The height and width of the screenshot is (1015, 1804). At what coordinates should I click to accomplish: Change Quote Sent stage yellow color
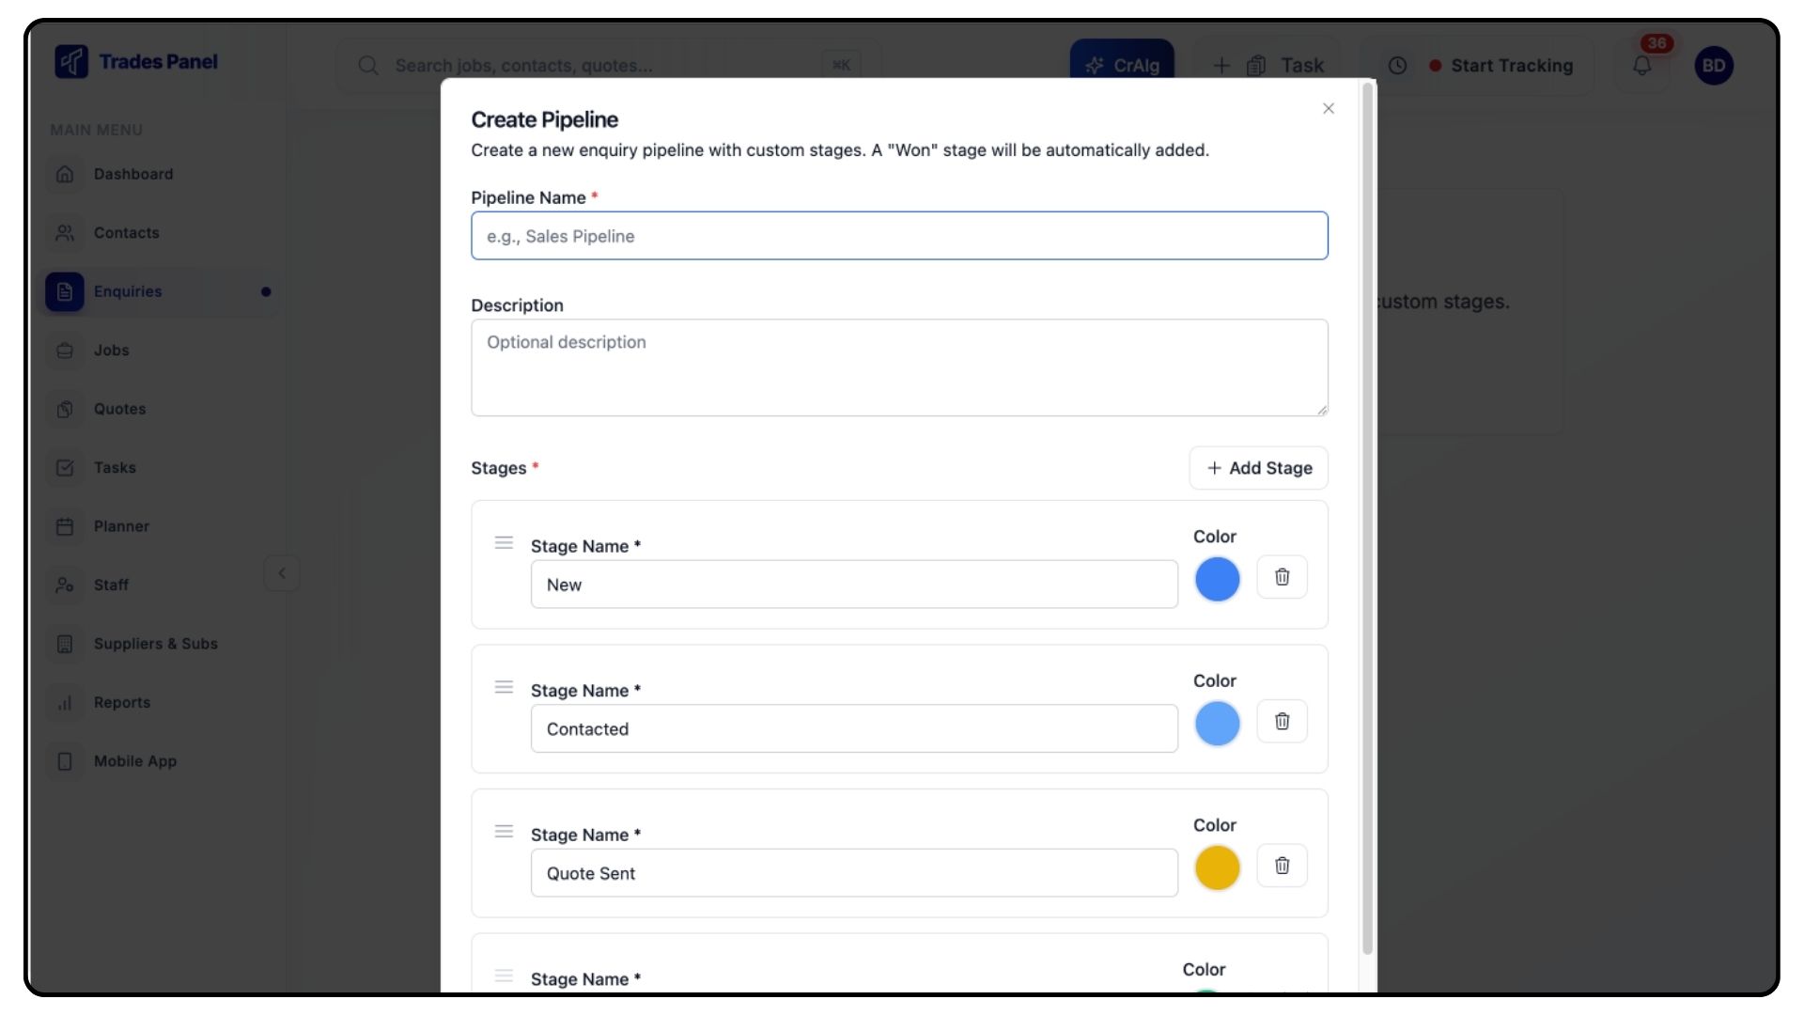coord(1217,867)
